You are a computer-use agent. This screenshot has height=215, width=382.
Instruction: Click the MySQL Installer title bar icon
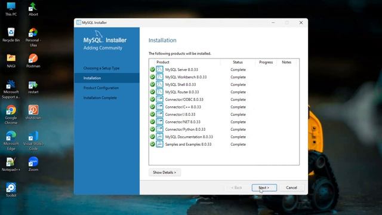[x=79, y=23]
